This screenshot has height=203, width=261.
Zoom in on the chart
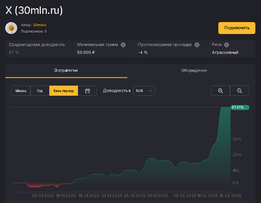pyautogui.click(x=220, y=91)
